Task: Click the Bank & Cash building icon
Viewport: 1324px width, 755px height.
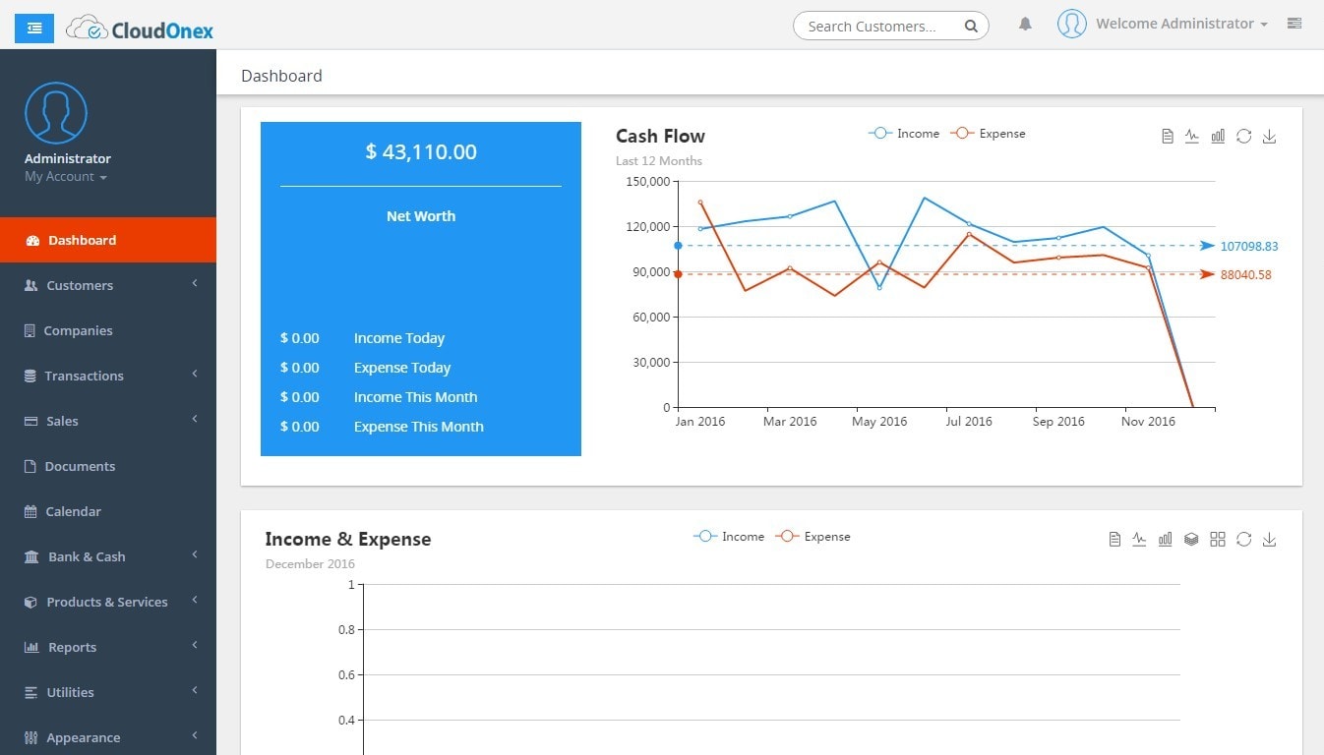Action: tap(30, 556)
